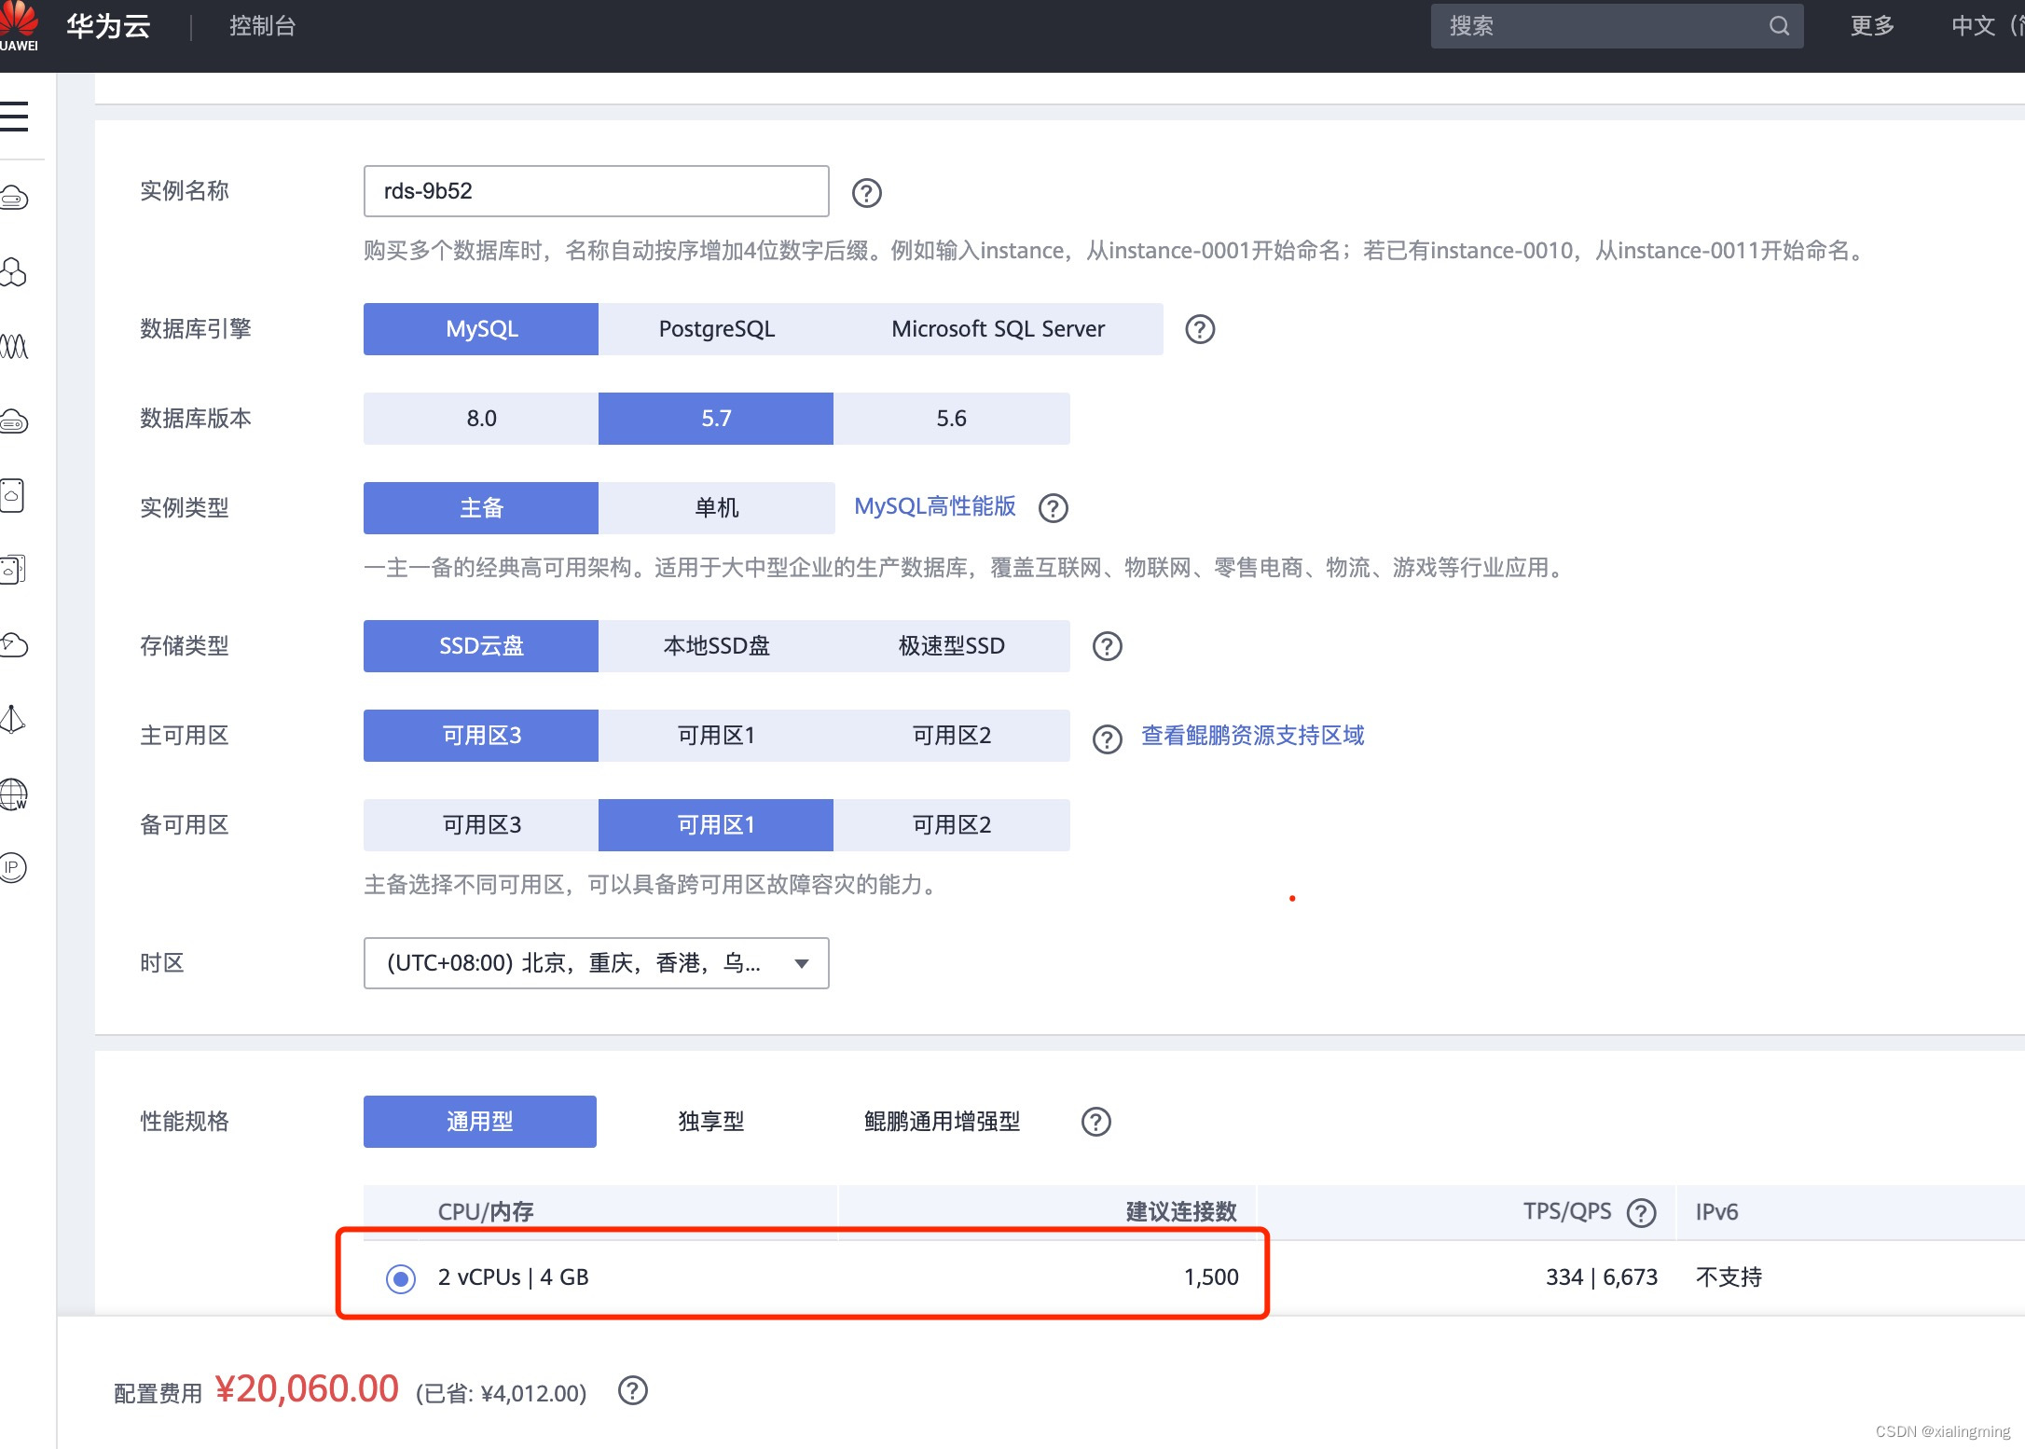
Task: Click the 334 | 6,673 TPS/QPS value
Action: click(1602, 1277)
